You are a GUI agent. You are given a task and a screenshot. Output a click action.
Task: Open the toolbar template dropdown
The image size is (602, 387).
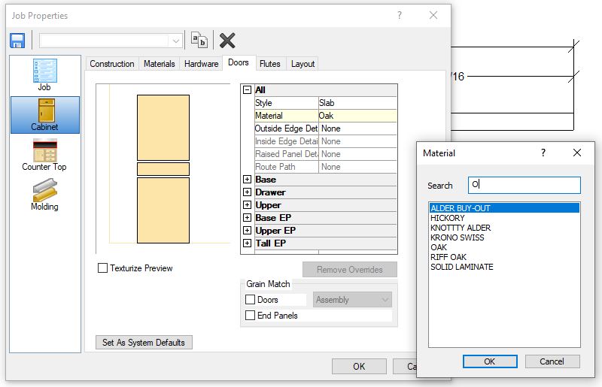click(x=176, y=41)
